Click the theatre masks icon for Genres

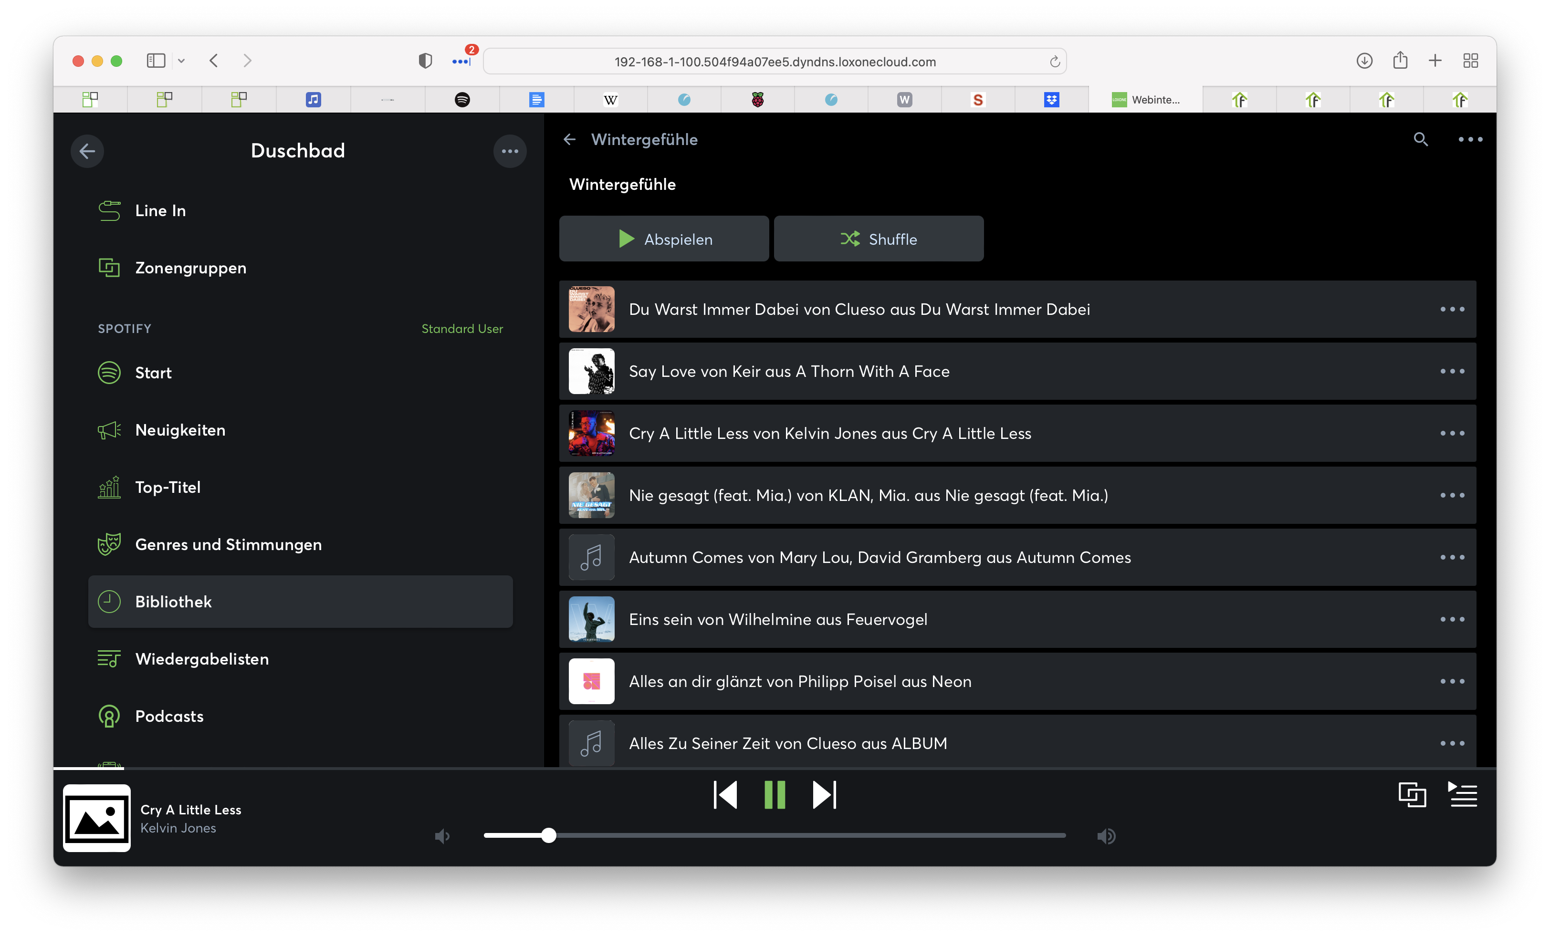(x=109, y=544)
